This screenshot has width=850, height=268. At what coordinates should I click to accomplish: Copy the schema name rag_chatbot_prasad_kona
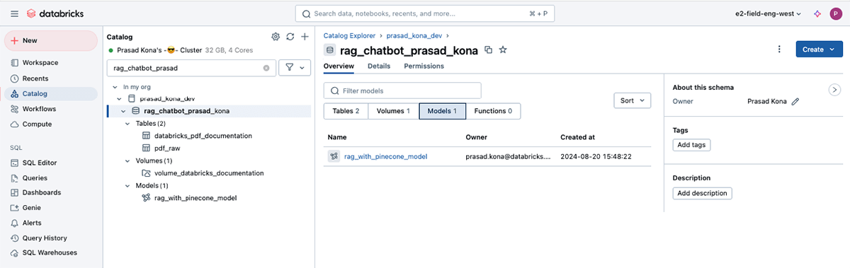pos(488,49)
